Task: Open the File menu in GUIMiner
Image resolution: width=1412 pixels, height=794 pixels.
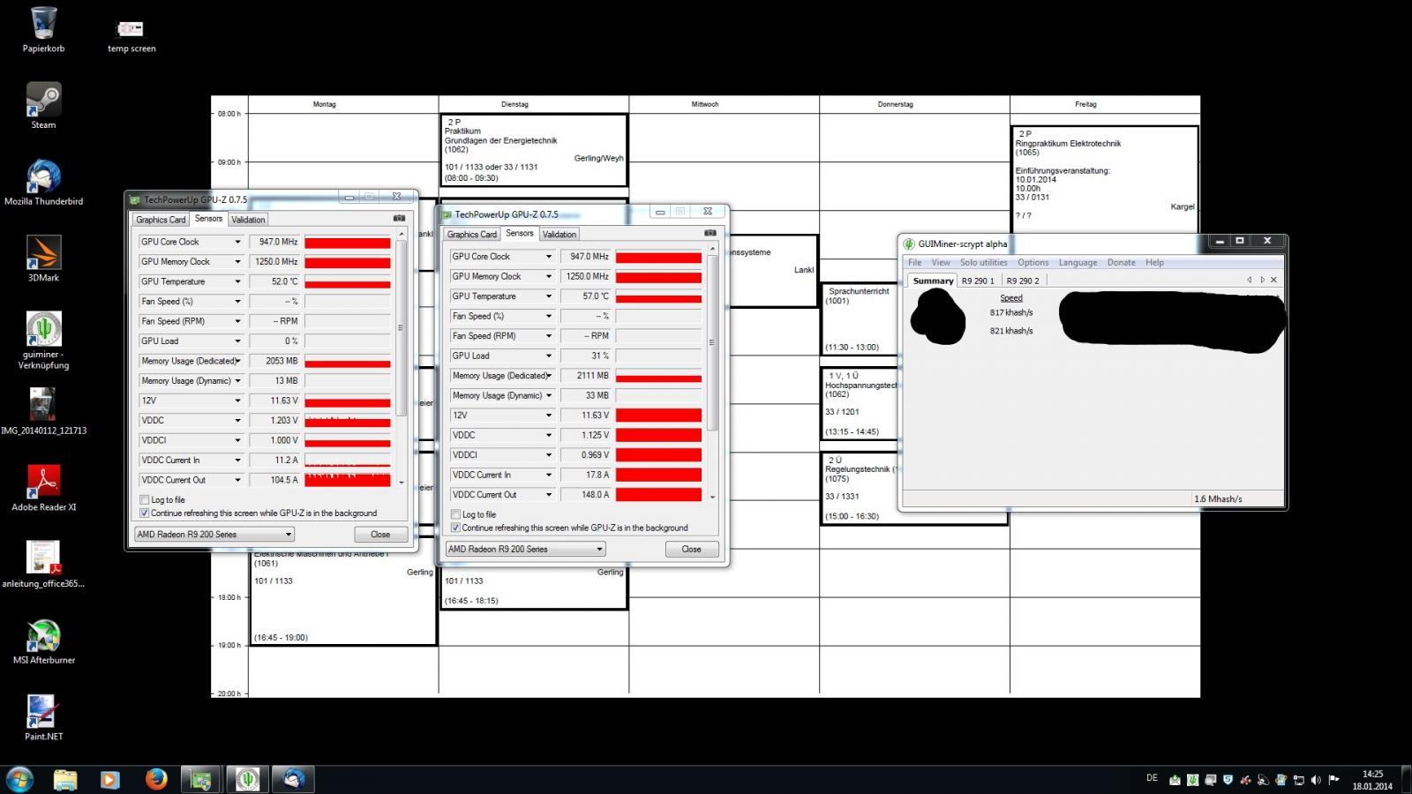Action: (914, 262)
